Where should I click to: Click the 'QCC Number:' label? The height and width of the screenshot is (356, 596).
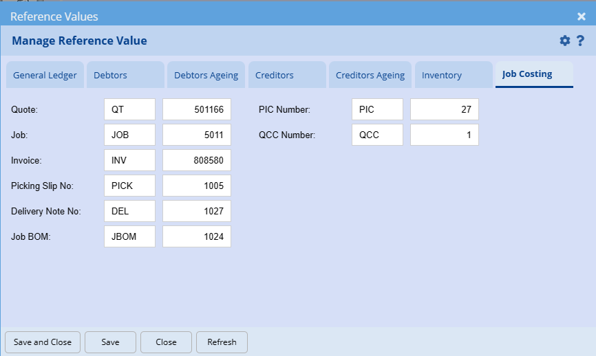[287, 135]
